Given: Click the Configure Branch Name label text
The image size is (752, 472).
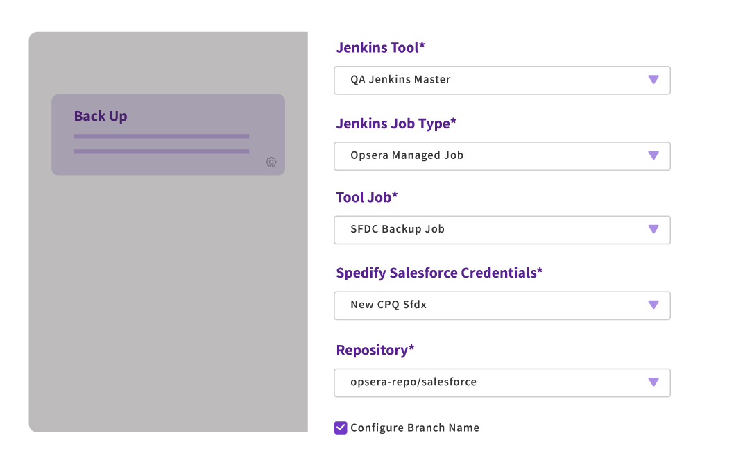Looking at the screenshot, I should [x=415, y=428].
